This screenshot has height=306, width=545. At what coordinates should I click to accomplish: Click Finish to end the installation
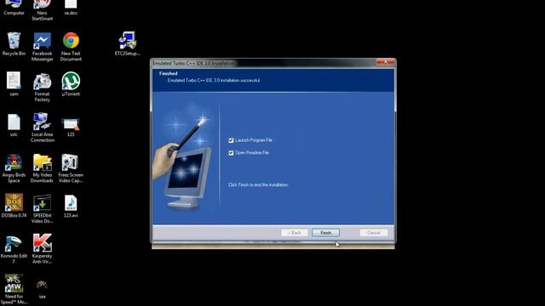click(x=325, y=233)
